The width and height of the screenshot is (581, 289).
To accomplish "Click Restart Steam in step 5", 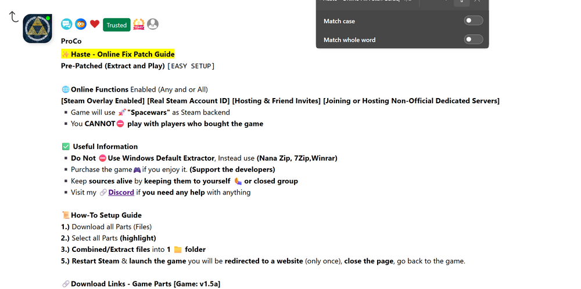I will point(96,261).
